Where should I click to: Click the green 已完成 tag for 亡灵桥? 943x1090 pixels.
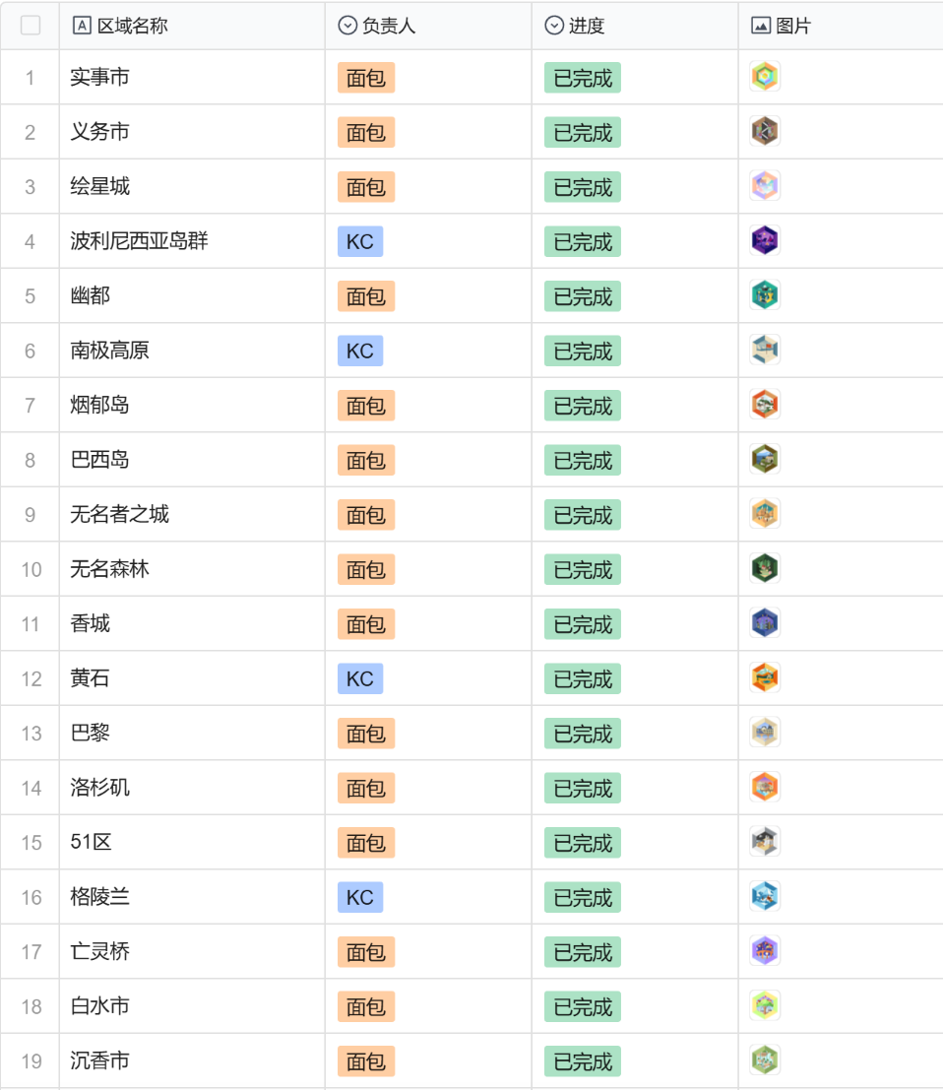pyautogui.click(x=583, y=952)
